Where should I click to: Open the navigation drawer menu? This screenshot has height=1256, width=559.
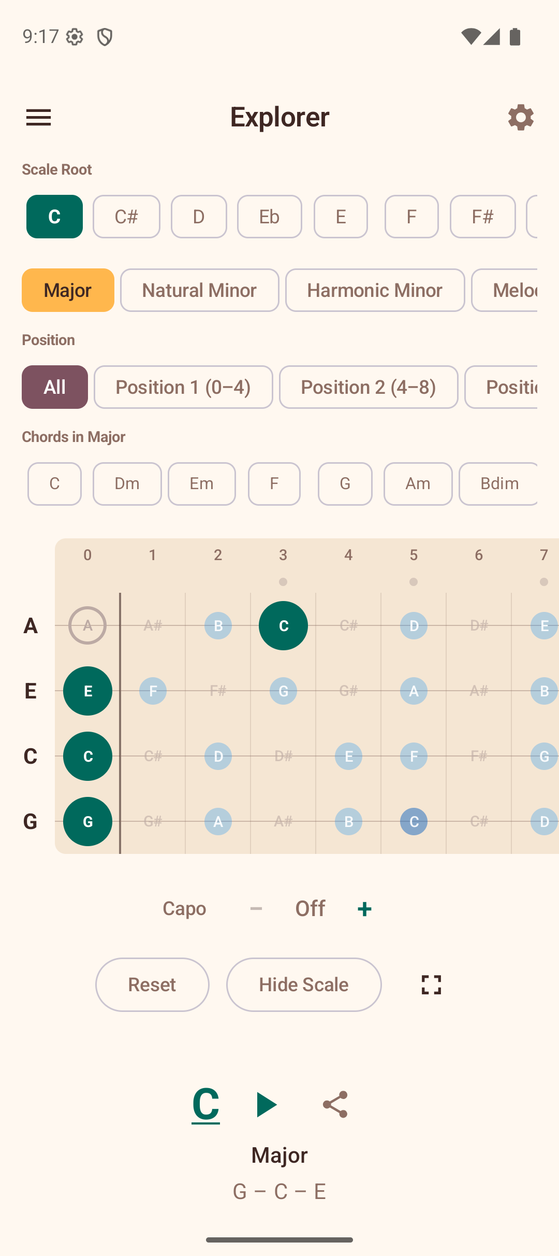(38, 117)
